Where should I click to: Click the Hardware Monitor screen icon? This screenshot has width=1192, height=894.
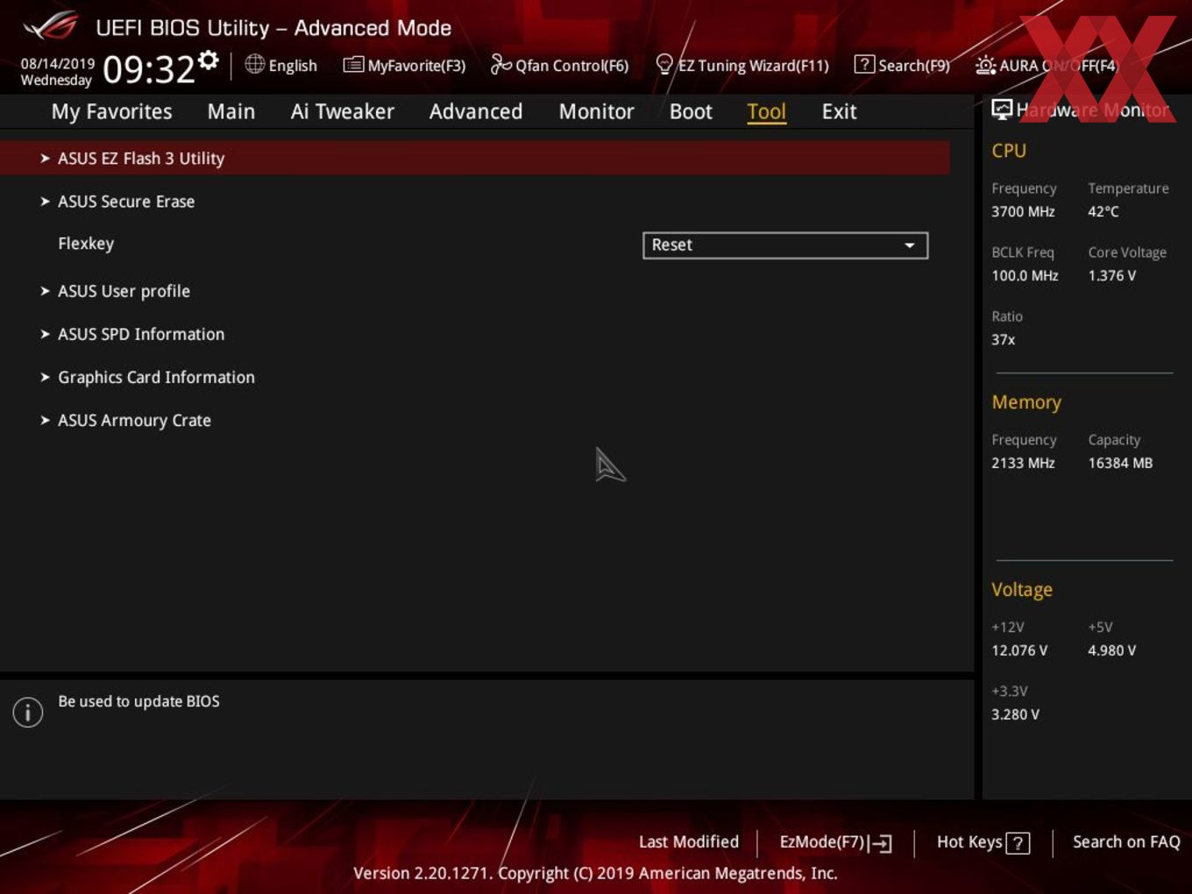tap(1002, 109)
